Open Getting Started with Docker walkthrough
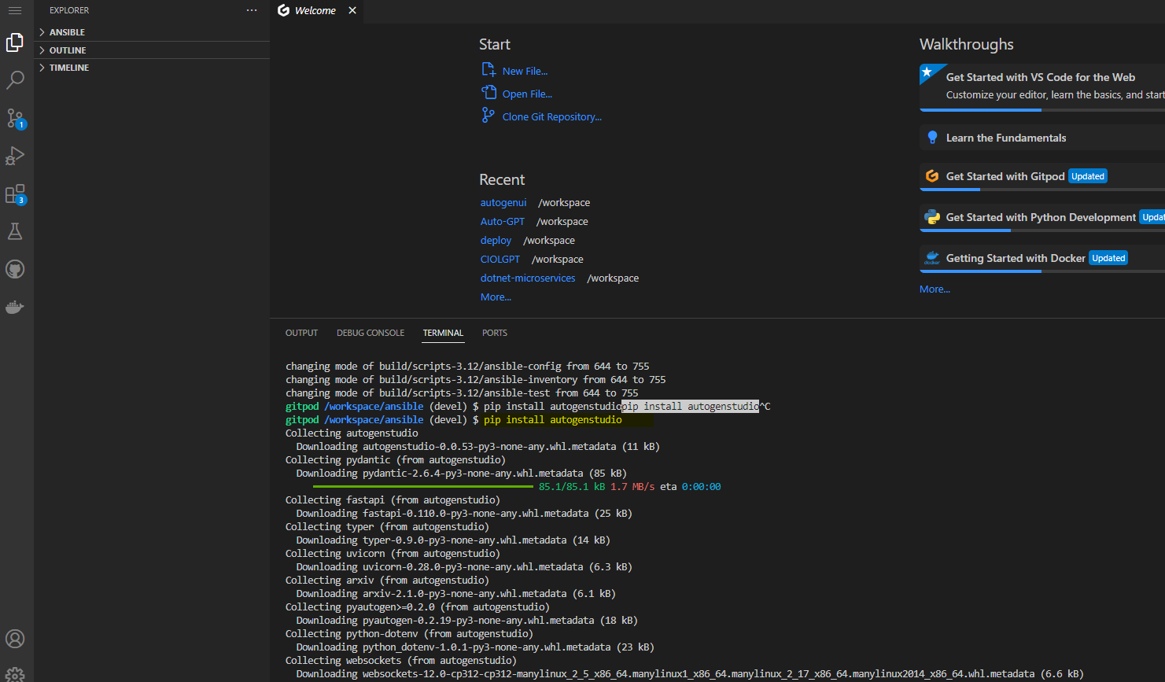Viewport: 1165px width, 682px height. click(1042, 258)
